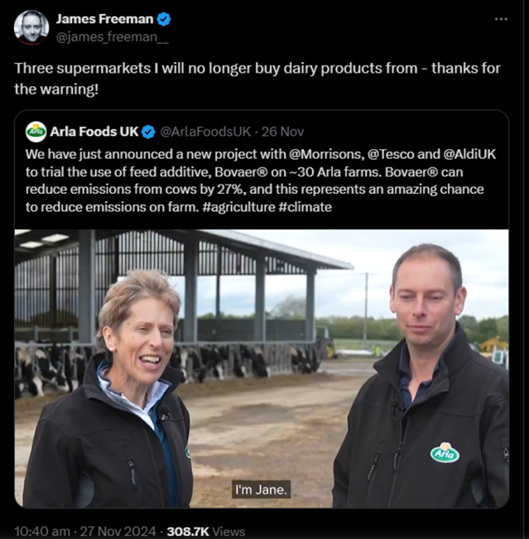The width and height of the screenshot is (529, 539).
Task: Click James Freeman's profile avatar
Action: pyautogui.click(x=31, y=26)
